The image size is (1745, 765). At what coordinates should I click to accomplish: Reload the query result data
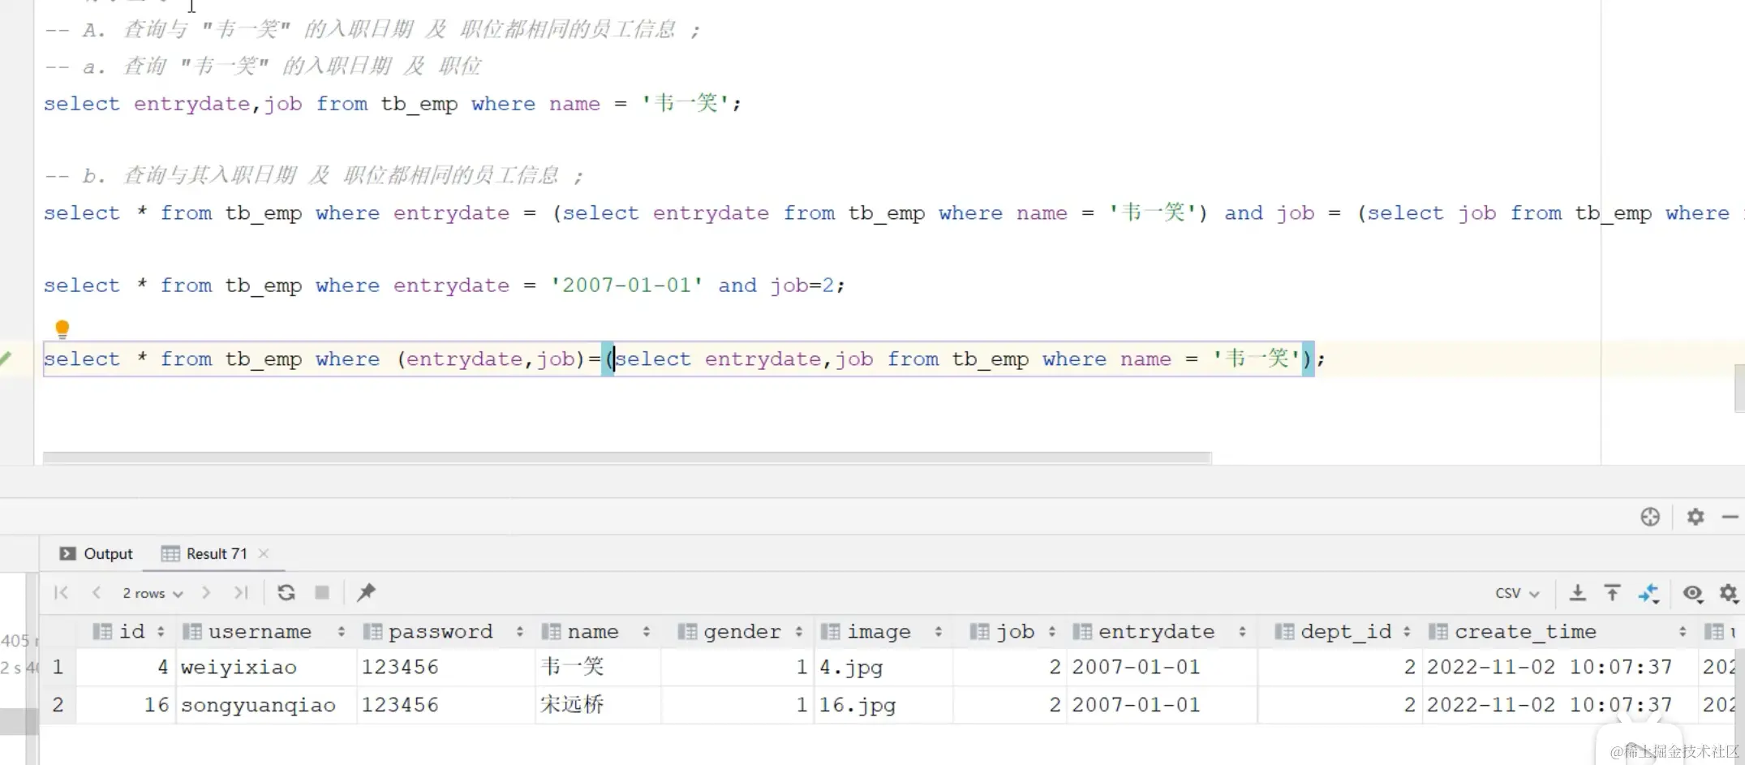[286, 593]
